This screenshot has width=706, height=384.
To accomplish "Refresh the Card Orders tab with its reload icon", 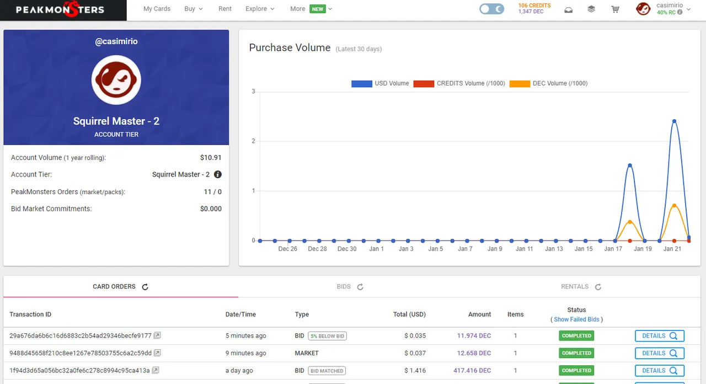I will [x=145, y=287].
